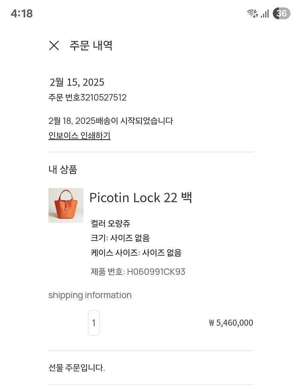Image resolution: width=301 pixels, height=391 pixels.
Task: Open the orange Picotin Lock bag thumbnail
Action: click(66, 206)
